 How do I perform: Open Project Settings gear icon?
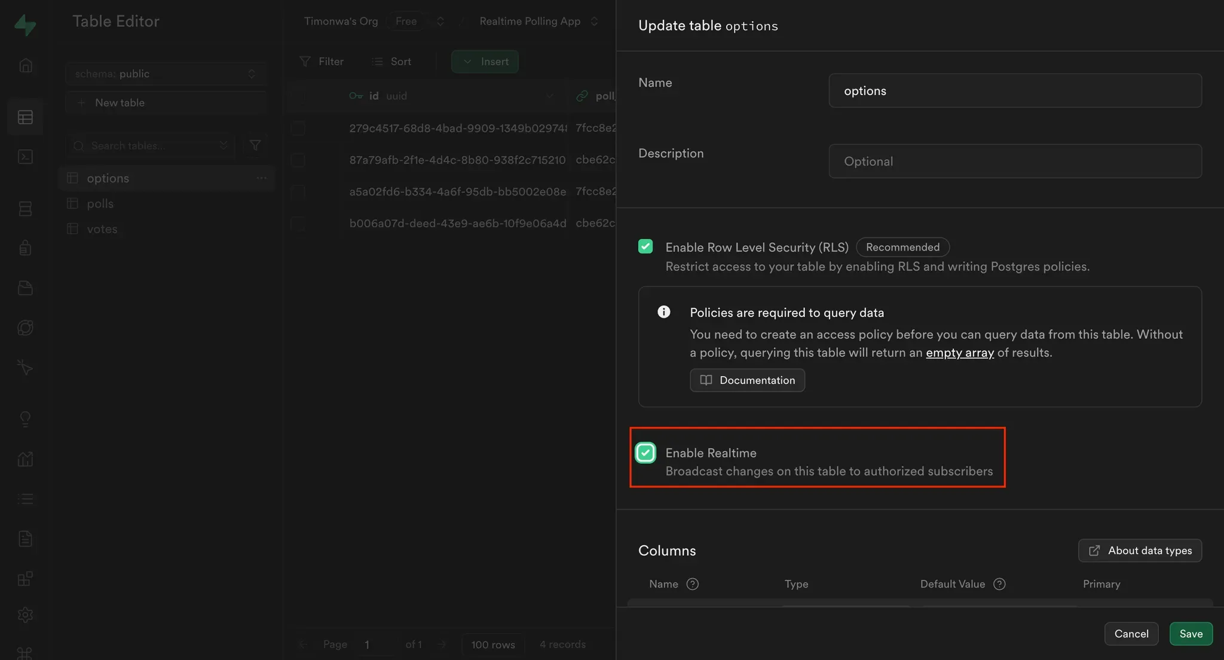25,615
